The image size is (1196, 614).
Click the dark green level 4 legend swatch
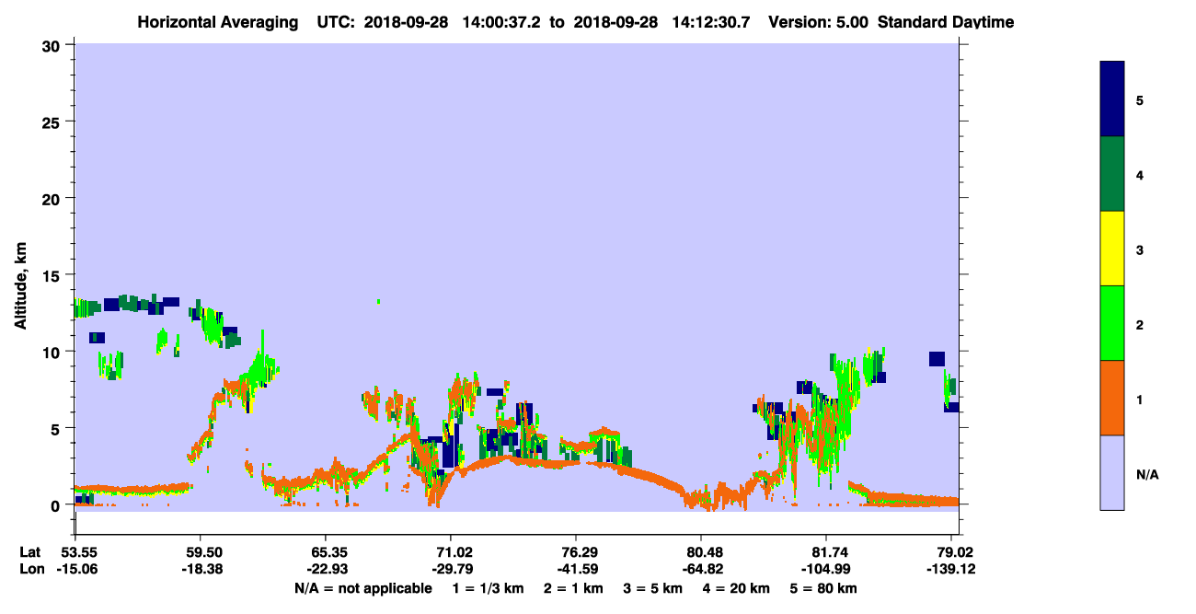click(x=1112, y=174)
